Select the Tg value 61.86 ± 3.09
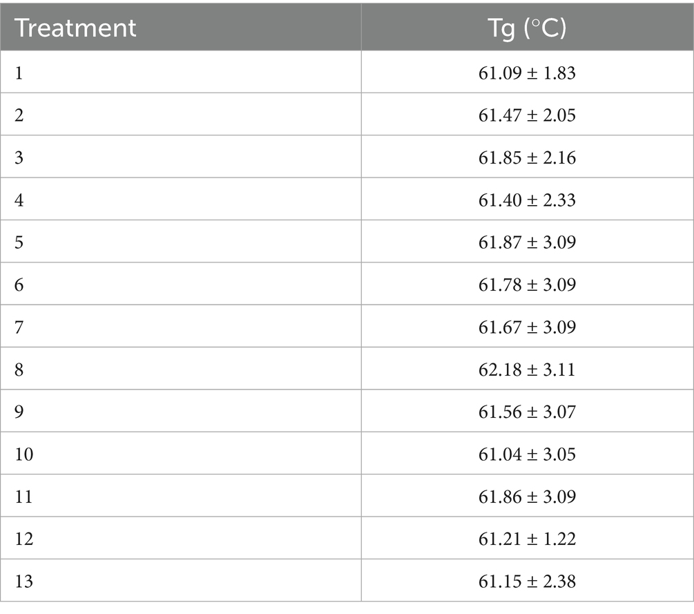694x614 pixels. tap(527, 497)
